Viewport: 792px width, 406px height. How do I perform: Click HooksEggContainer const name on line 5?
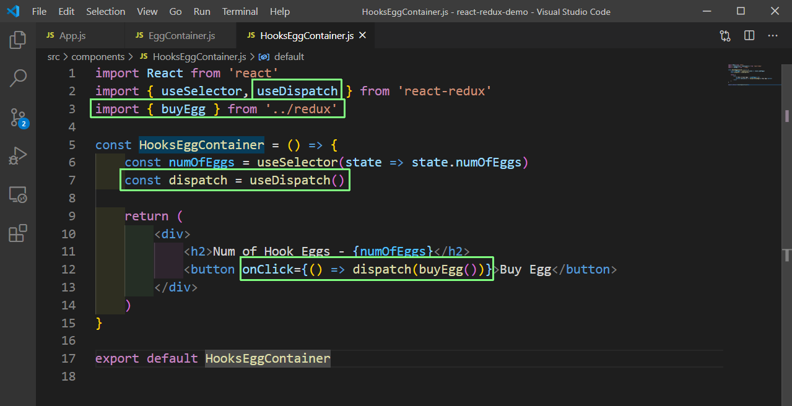click(202, 145)
